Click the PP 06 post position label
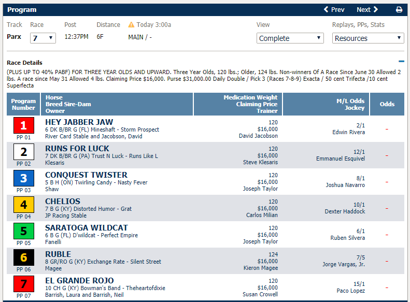410x302 pixels. tap(23, 269)
